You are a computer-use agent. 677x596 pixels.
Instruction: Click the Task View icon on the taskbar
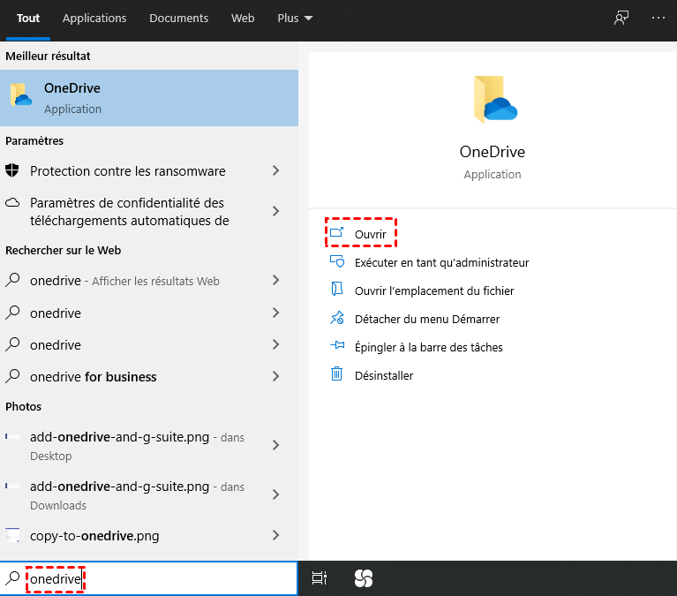(320, 578)
